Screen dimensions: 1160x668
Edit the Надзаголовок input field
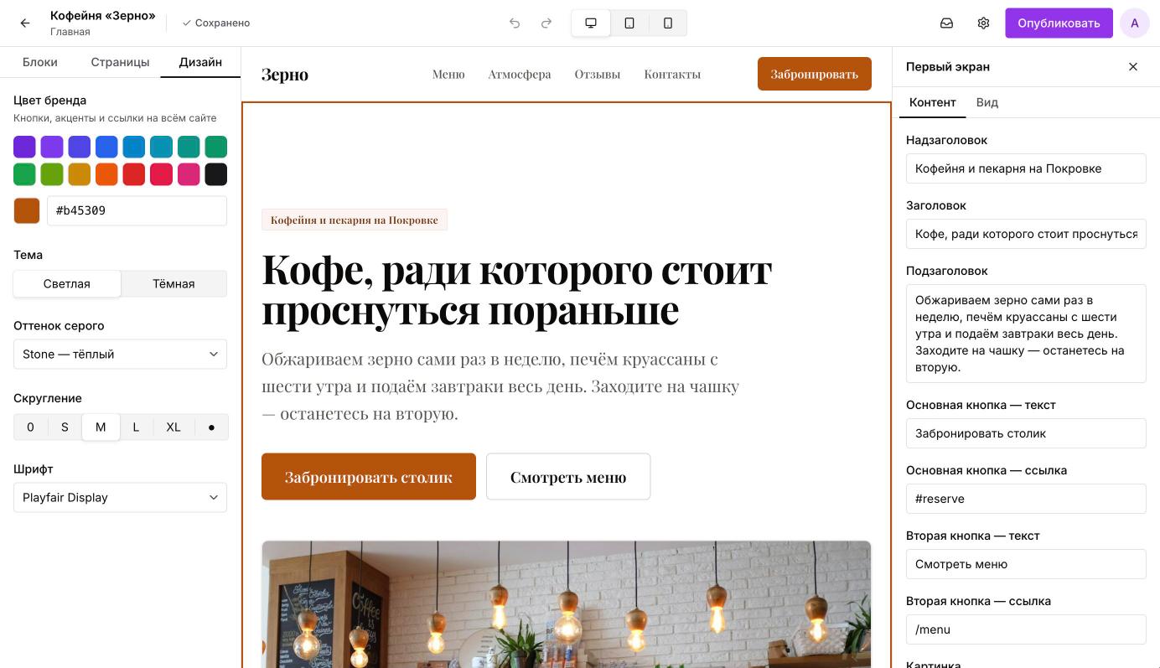(x=1026, y=168)
